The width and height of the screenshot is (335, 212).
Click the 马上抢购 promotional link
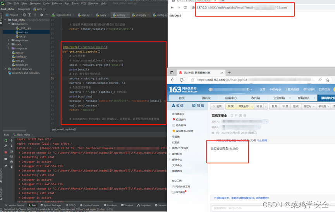click(x=262, y=140)
